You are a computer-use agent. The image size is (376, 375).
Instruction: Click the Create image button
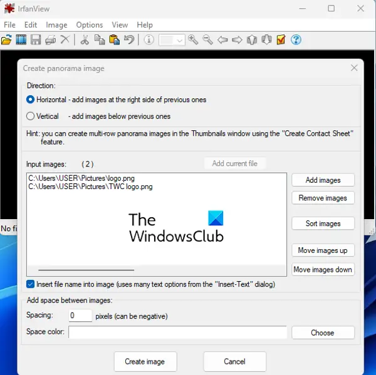(145, 361)
